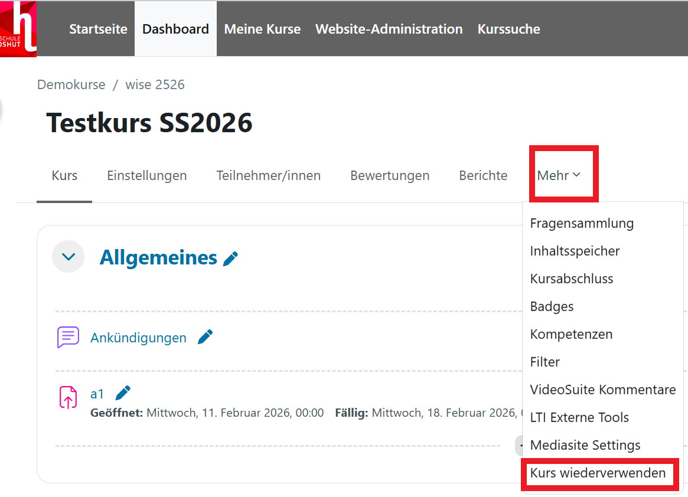Click the edit pencil next to Allgemeines

(231, 257)
